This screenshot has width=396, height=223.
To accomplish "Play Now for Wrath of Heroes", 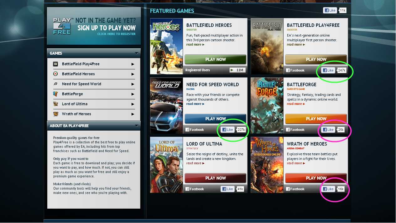I will pos(316,178).
